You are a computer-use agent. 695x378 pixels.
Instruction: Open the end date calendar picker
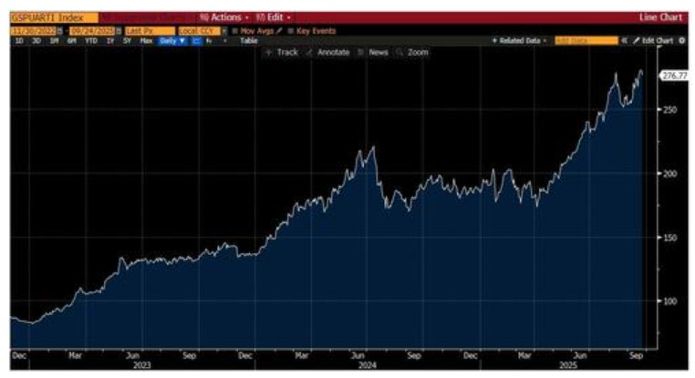pos(119,31)
